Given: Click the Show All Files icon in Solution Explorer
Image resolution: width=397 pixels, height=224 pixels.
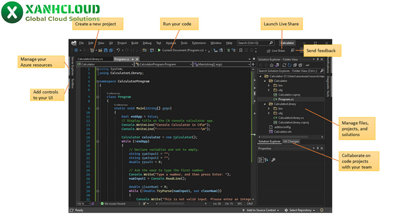Looking at the screenshot, I should click(300, 65).
